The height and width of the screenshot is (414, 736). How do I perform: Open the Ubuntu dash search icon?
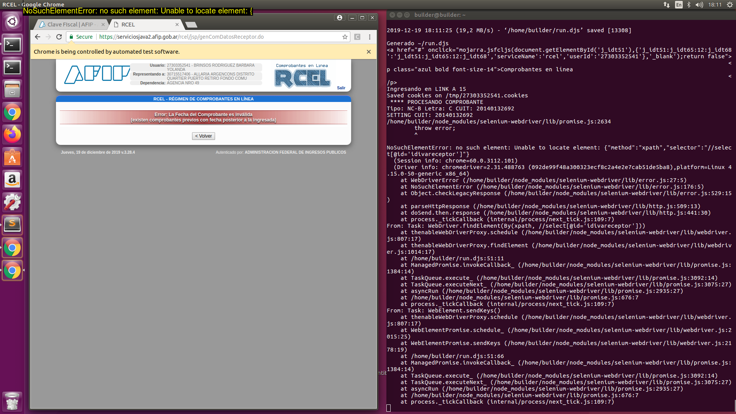[12, 21]
